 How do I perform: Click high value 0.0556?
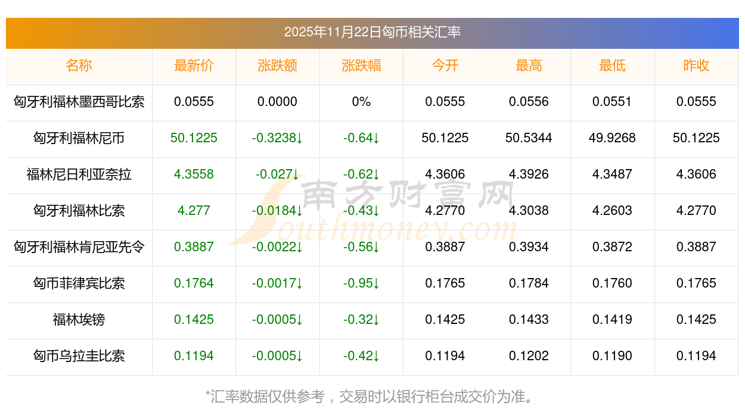[x=529, y=102]
